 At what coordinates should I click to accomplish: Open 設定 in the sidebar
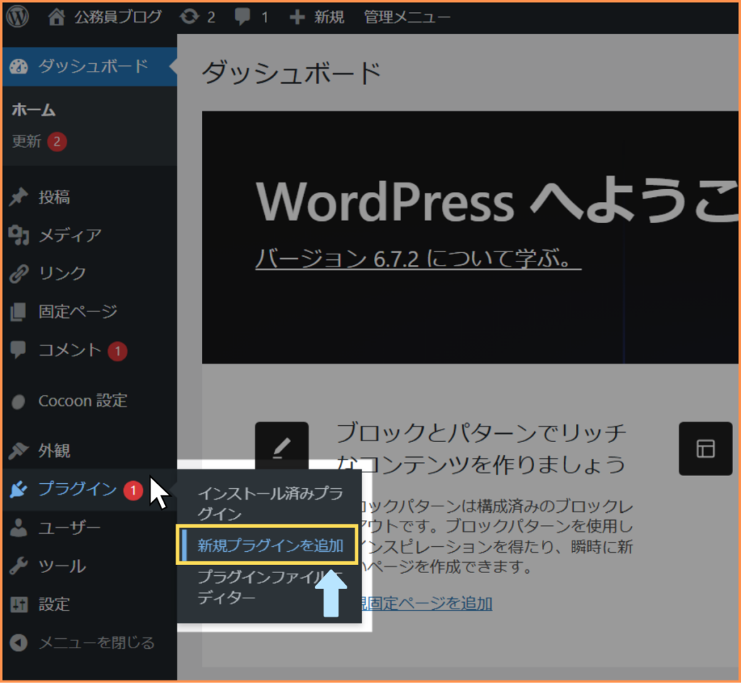point(54,604)
